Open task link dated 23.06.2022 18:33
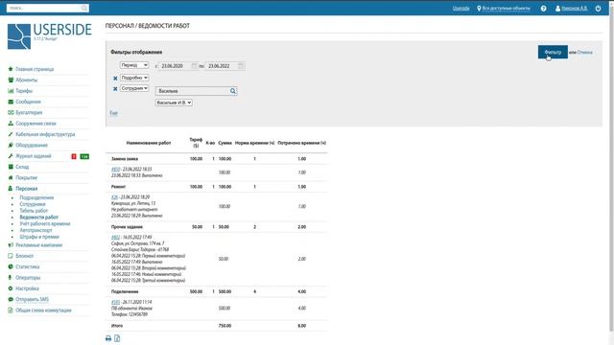The image size is (614, 345). pos(115,169)
